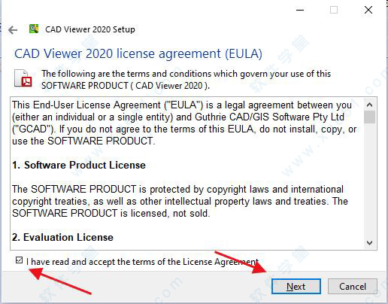Click the PDF document icon
This screenshot has height=304, width=388.
click(x=23, y=78)
